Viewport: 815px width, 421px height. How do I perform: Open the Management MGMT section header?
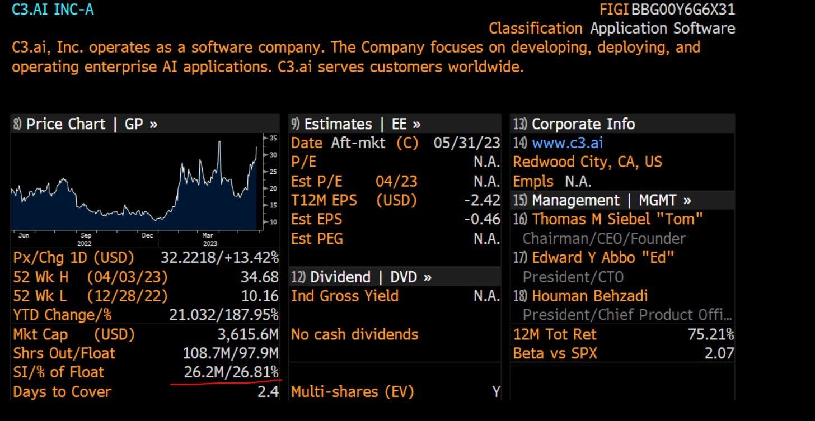pos(622,200)
